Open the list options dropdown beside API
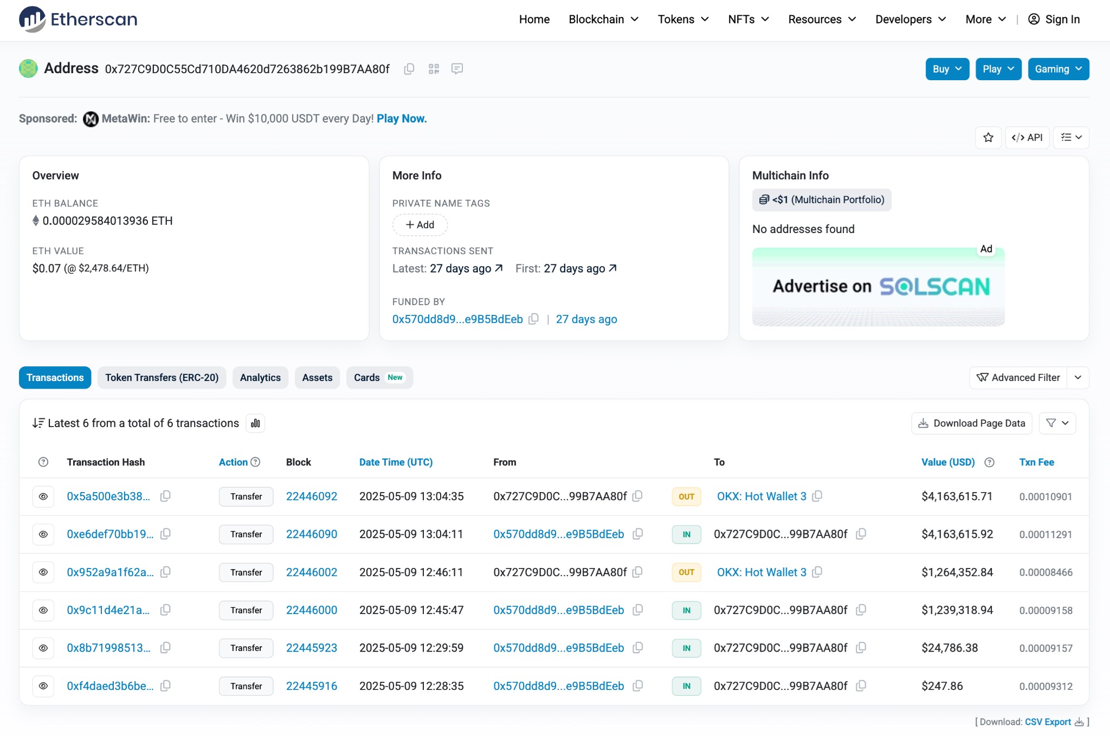 click(x=1072, y=137)
